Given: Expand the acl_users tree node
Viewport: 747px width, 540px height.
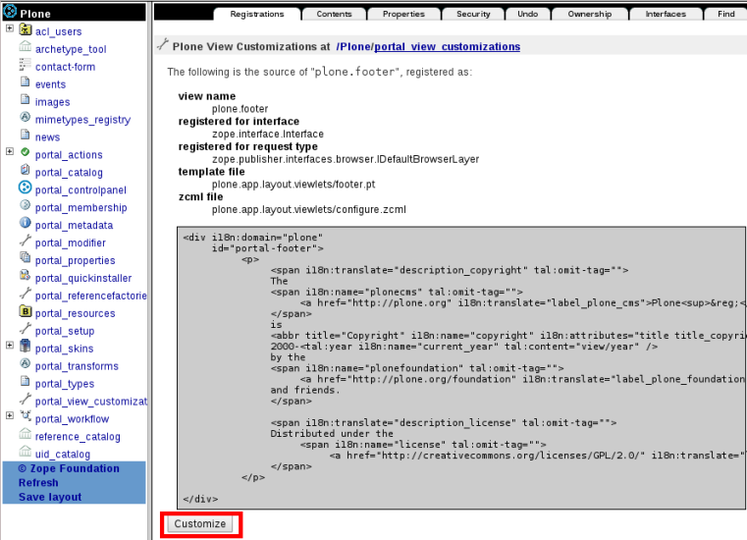Looking at the screenshot, I should pyautogui.click(x=9, y=28).
